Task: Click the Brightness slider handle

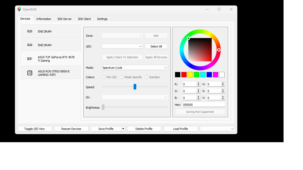Action: tap(103, 107)
